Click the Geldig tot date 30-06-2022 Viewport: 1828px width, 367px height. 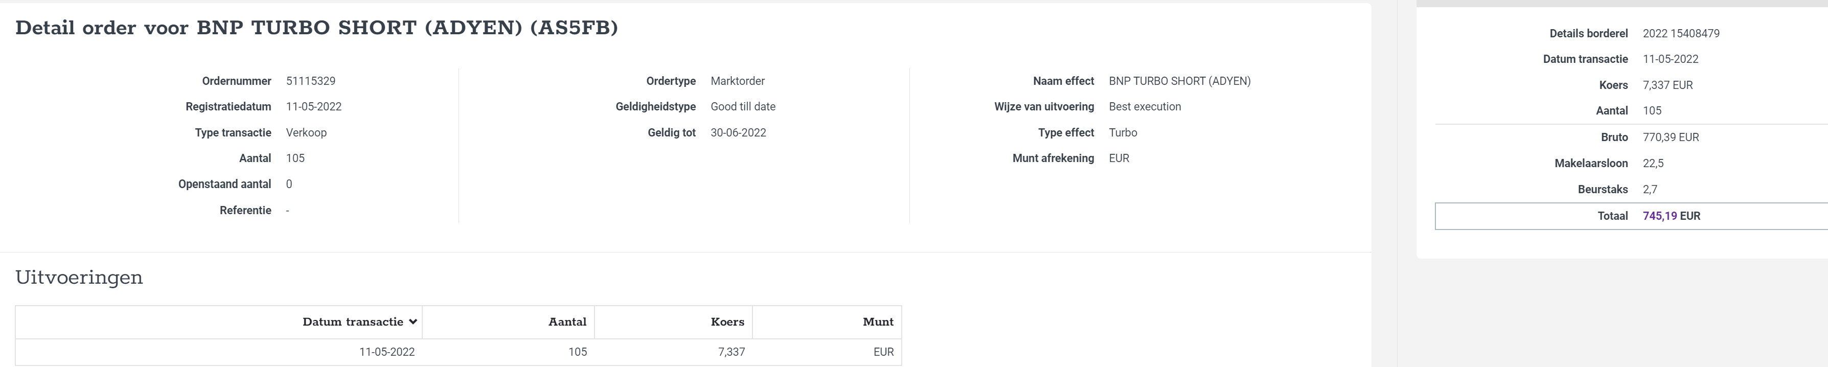tap(738, 133)
